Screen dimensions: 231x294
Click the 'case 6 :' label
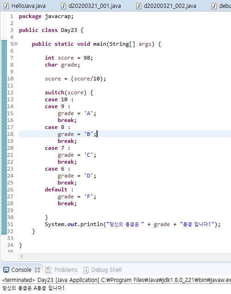coord(57,169)
